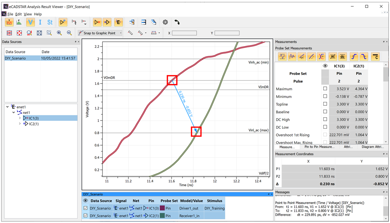Image resolution: width=390 pixels, height=223 pixels.
Task: Select DIY_Scenario row in Data Sources
Action: pos(41,58)
